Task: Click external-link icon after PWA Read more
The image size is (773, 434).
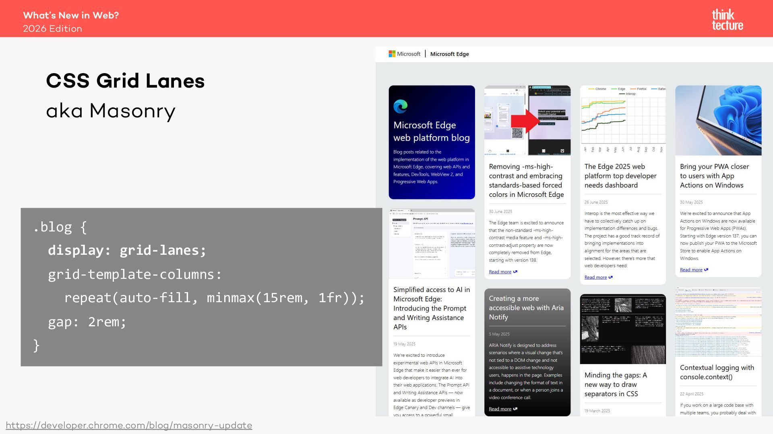Action: [706, 270]
